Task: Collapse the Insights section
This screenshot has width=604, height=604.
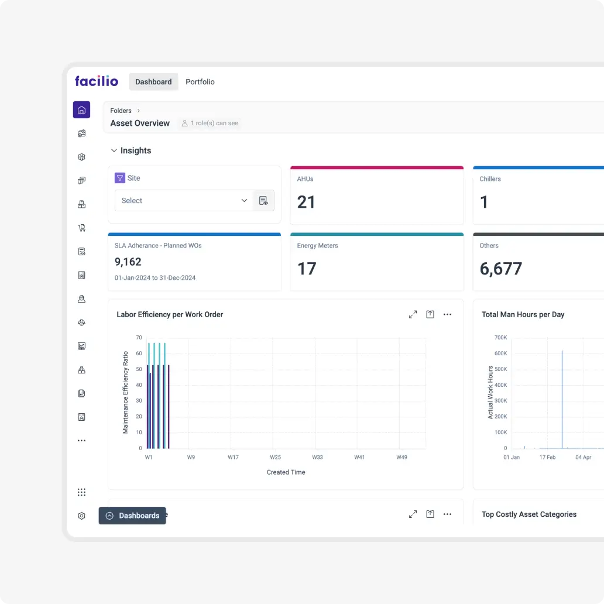Action: (x=114, y=150)
